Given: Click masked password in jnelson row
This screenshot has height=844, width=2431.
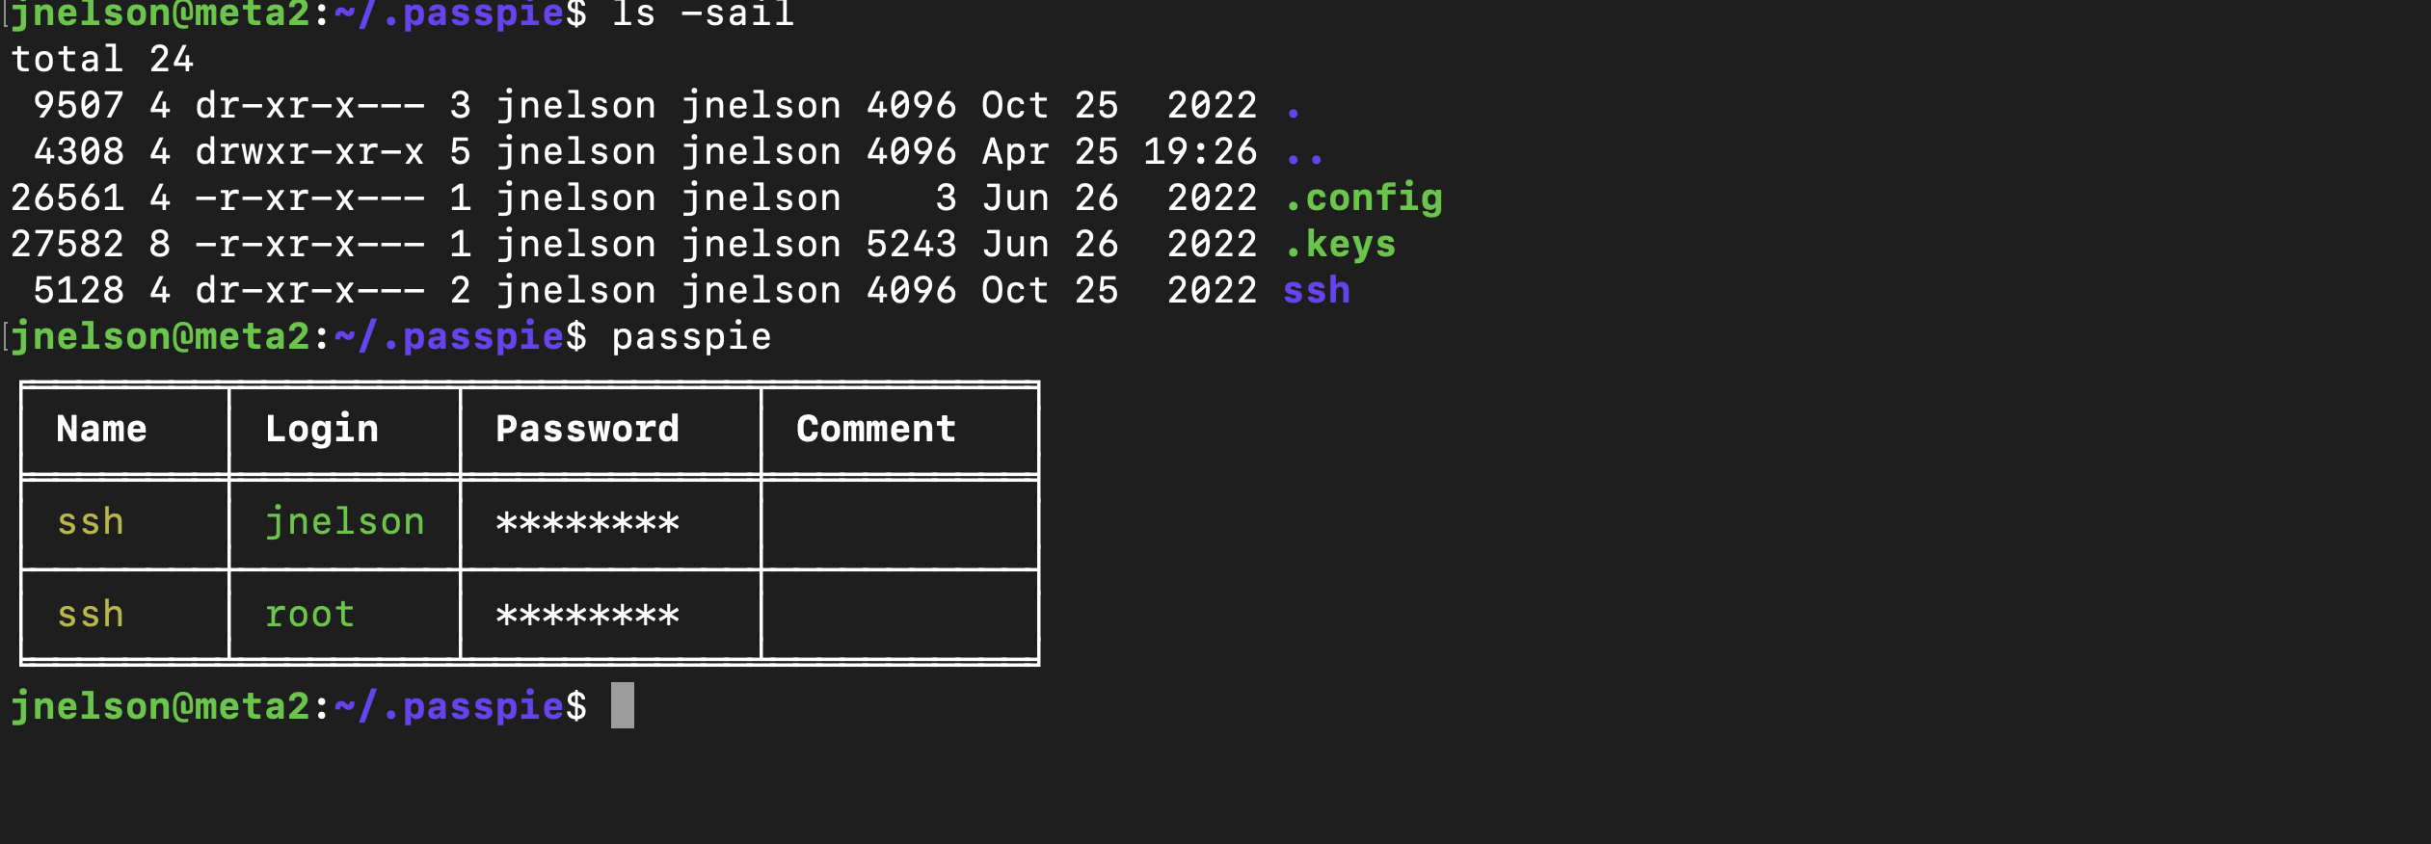Looking at the screenshot, I should [x=587, y=523].
